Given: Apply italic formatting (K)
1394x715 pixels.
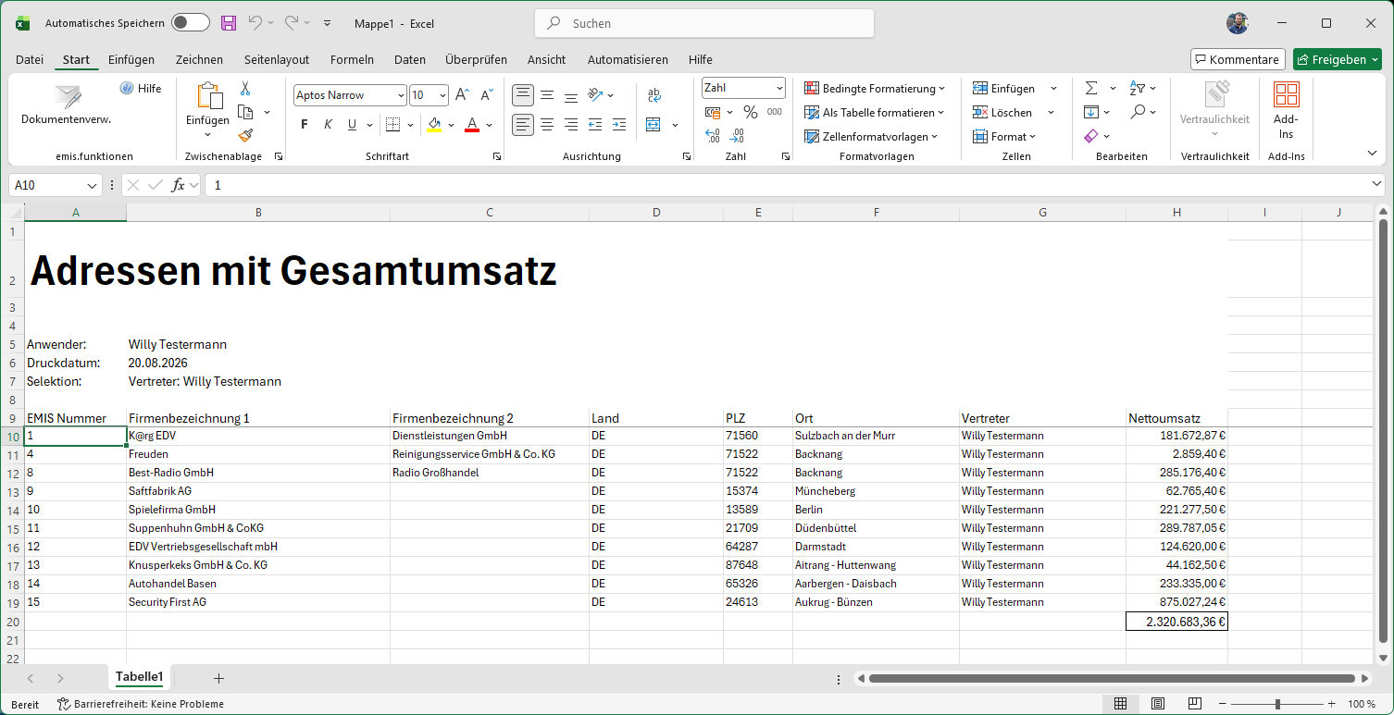Looking at the screenshot, I should tap(328, 125).
